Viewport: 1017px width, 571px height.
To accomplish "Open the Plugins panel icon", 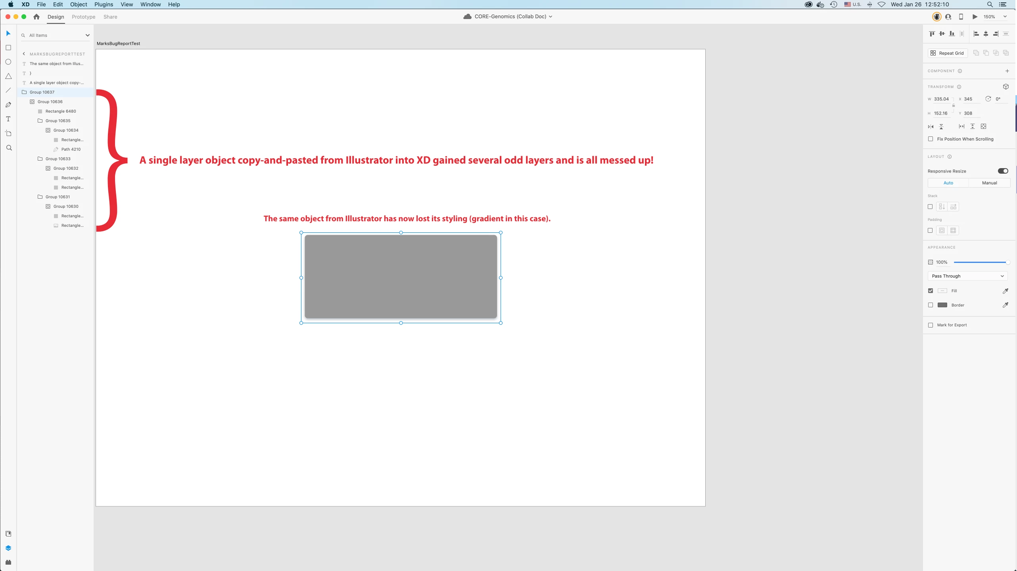I will pos(8,562).
